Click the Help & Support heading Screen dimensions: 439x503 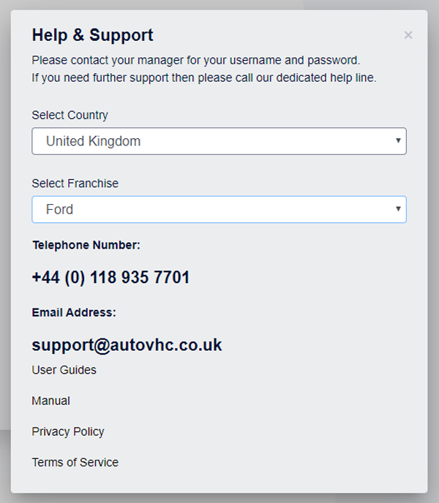click(x=93, y=35)
